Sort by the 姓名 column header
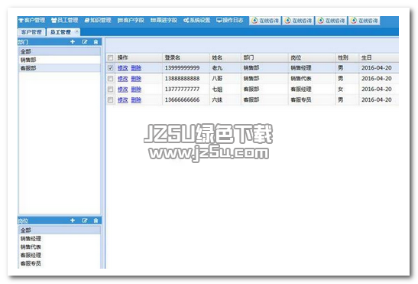Screen dimensions: 418x284 pos(225,57)
